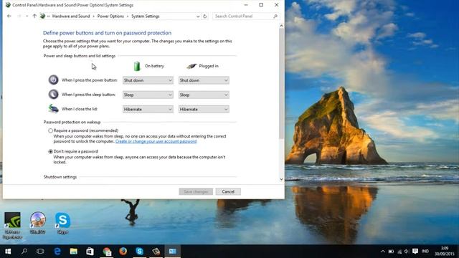Select Require a password radio button
This screenshot has width=459, height=258.
tap(50, 130)
